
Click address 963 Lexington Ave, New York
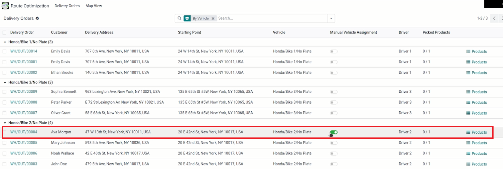[x=123, y=92]
